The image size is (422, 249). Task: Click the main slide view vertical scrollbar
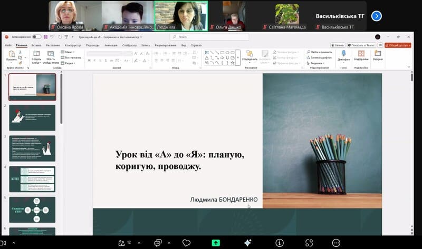point(412,77)
